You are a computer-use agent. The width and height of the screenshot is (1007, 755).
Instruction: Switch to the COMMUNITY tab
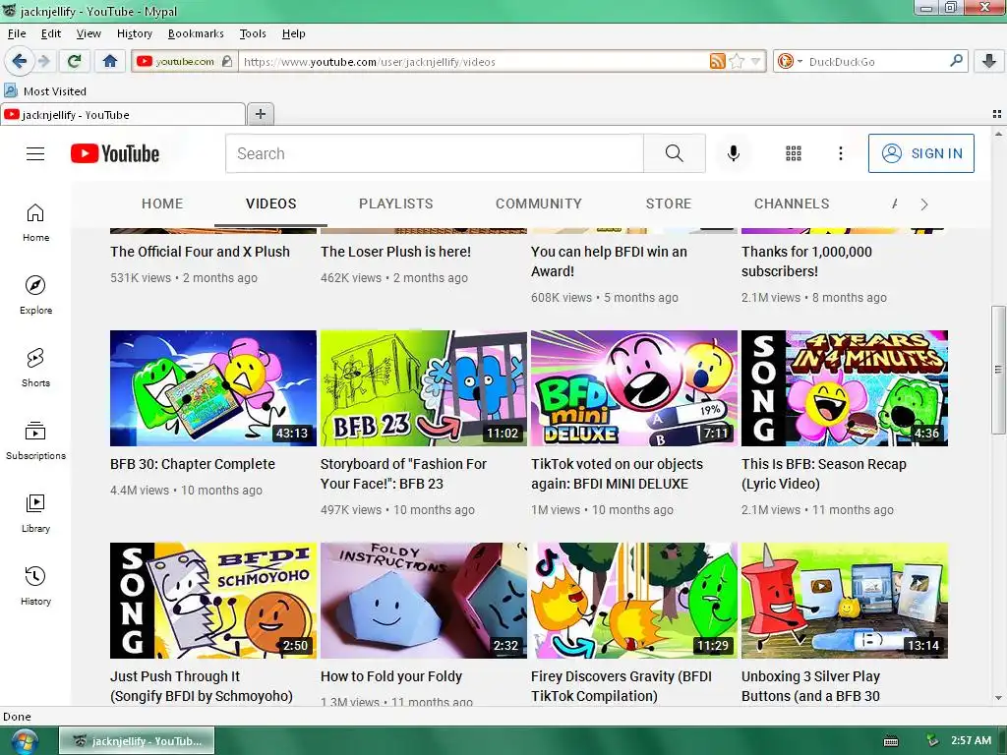tap(538, 203)
